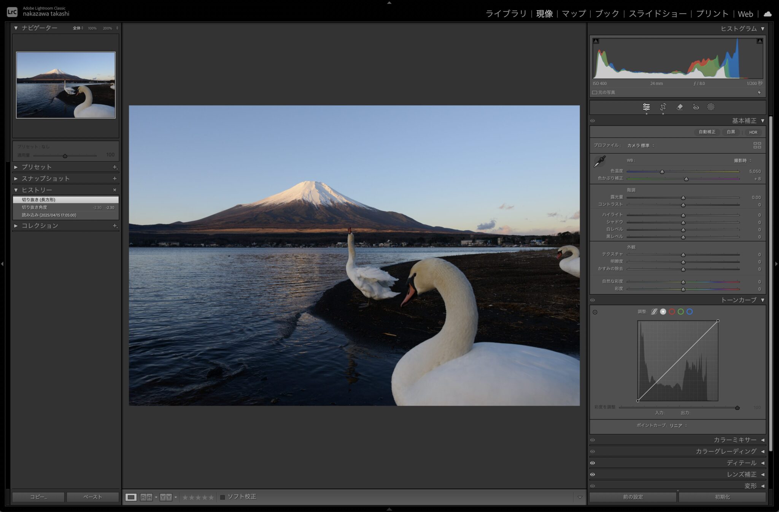Open the プリント module
This screenshot has height=512, width=779.
click(712, 14)
